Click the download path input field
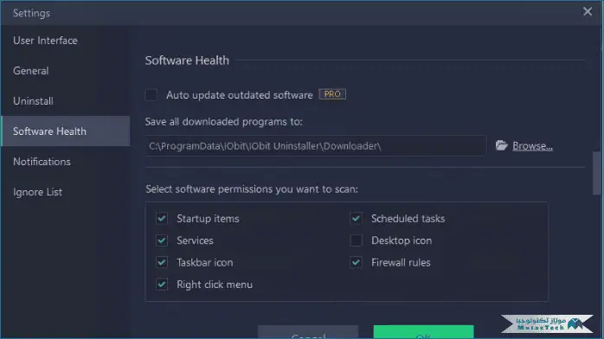Screen dimensions: 604x339 point(316,146)
